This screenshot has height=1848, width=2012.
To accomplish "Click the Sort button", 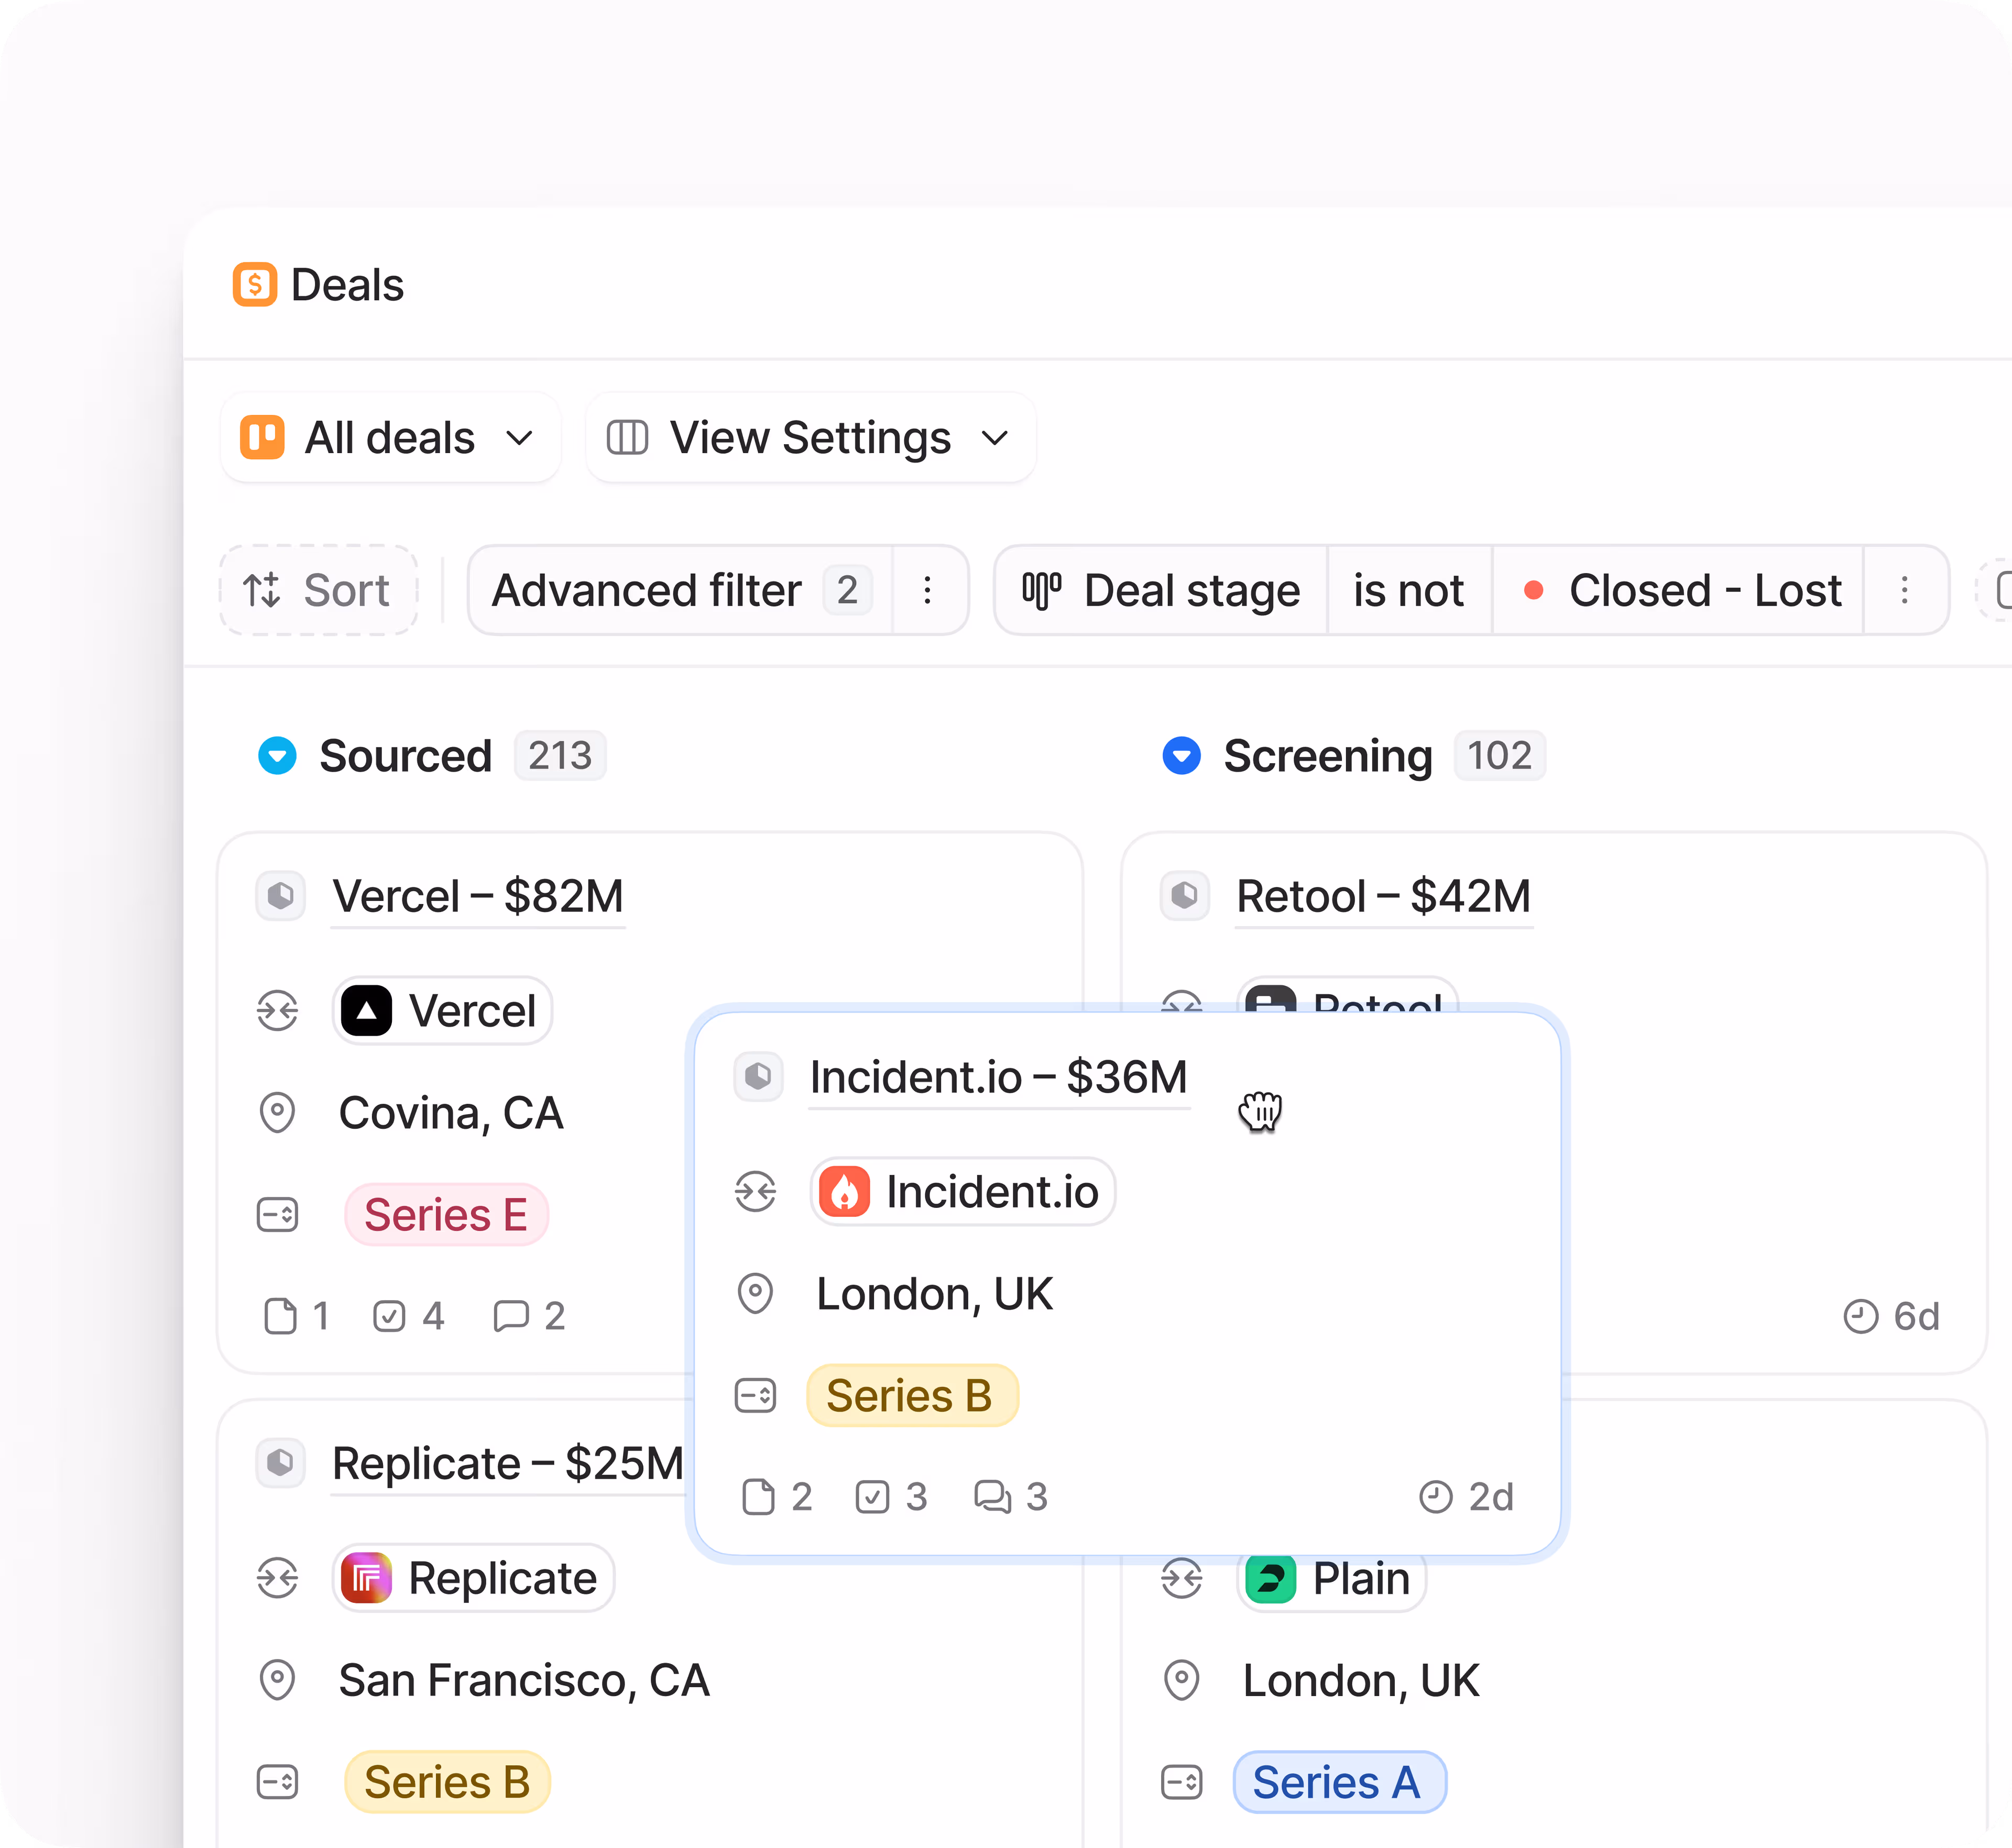I will [x=318, y=590].
